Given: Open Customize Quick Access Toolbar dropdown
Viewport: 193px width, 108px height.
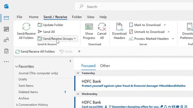Looking at the screenshot, I should click(x=79, y=52).
